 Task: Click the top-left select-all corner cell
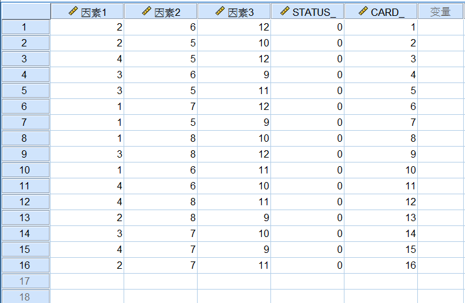tap(26, 11)
